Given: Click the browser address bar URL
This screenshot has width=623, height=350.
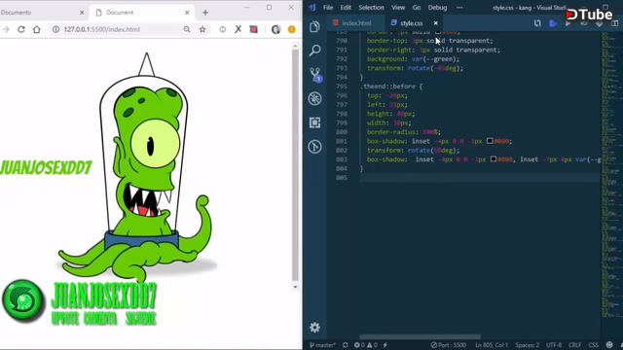Looking at the screenshot, I should [x=101, y=29].
